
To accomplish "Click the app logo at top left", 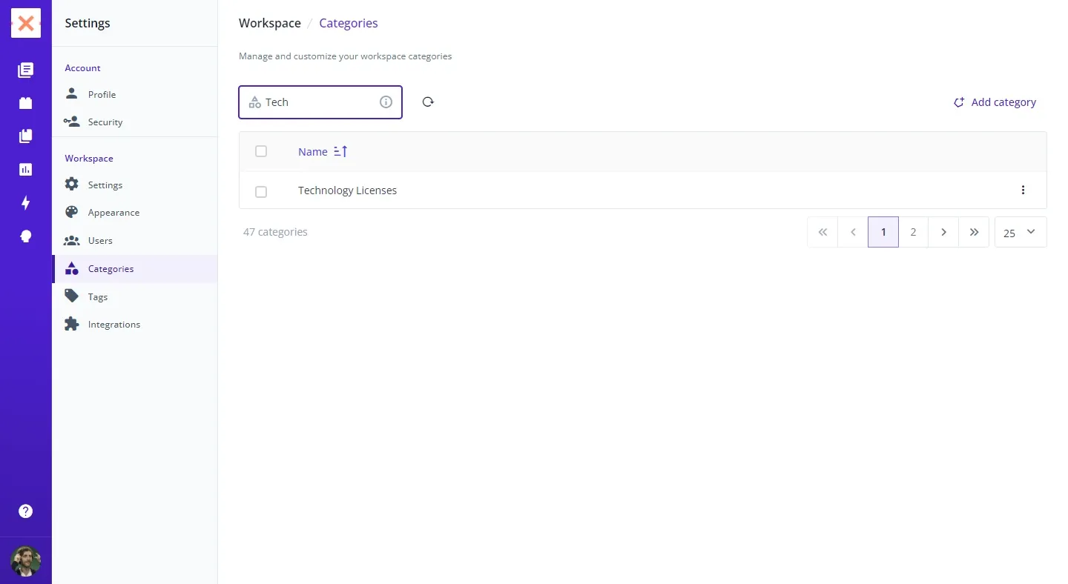I will (26, 24).
